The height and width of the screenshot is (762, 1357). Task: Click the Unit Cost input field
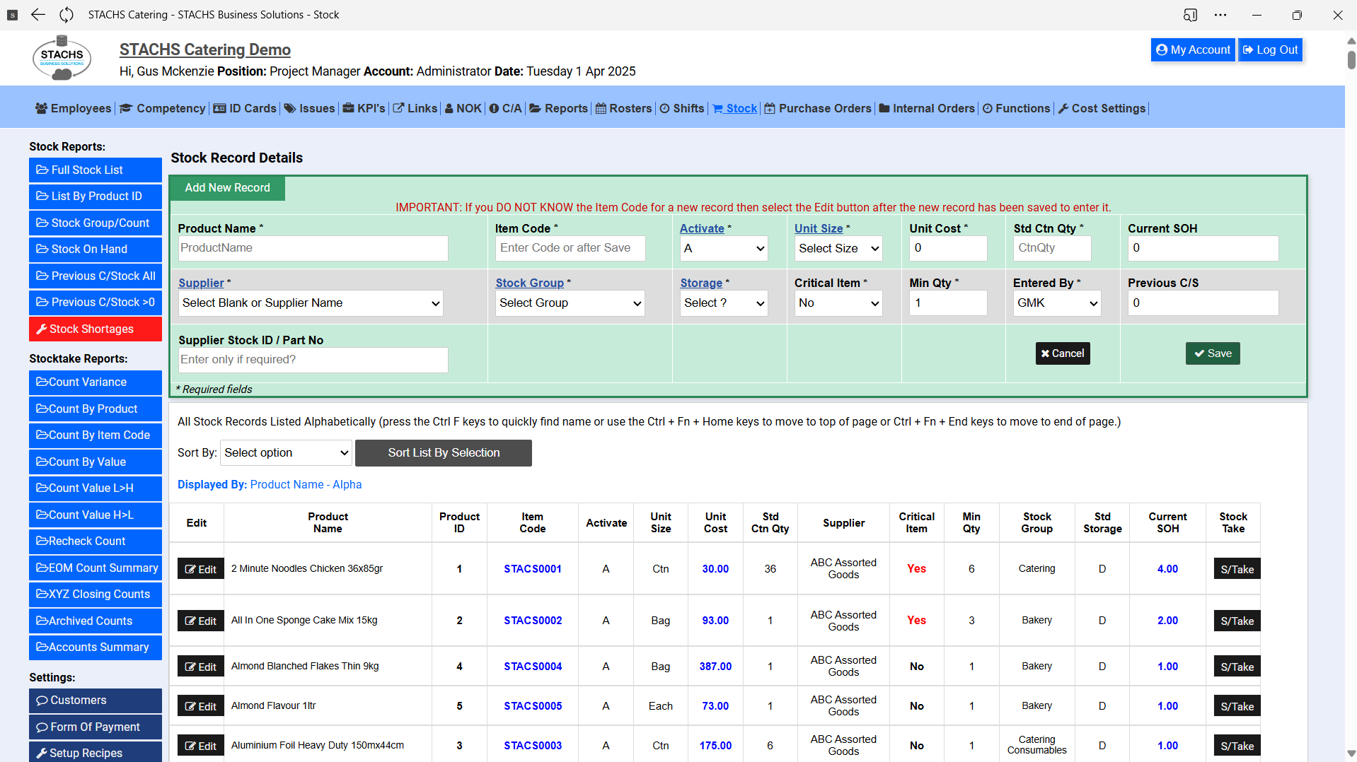(x=948, y=248)
